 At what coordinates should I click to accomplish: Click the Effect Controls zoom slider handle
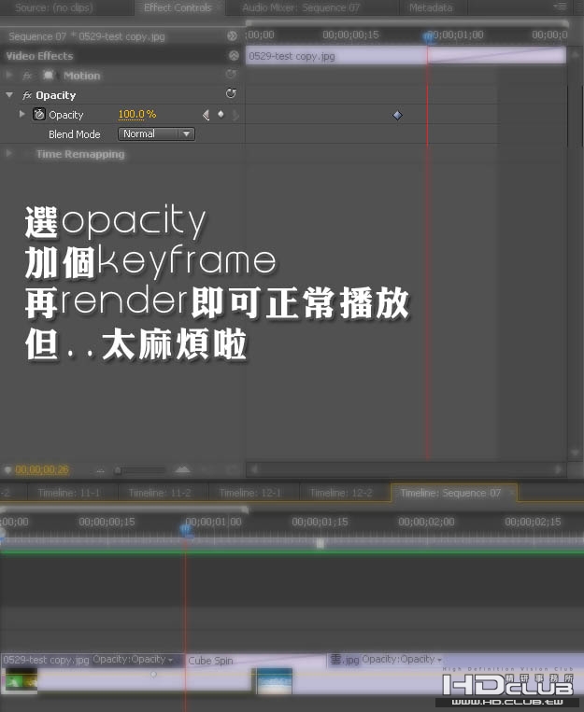click(118, 470)
